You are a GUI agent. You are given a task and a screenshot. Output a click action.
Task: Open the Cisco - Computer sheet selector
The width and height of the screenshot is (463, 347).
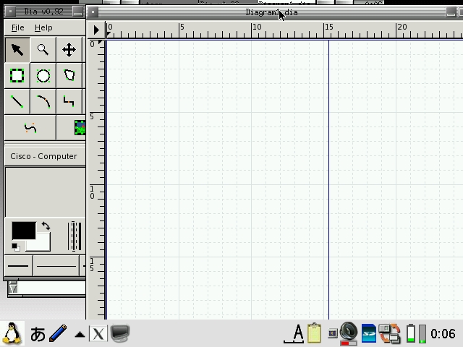click(x=43, y=156)
